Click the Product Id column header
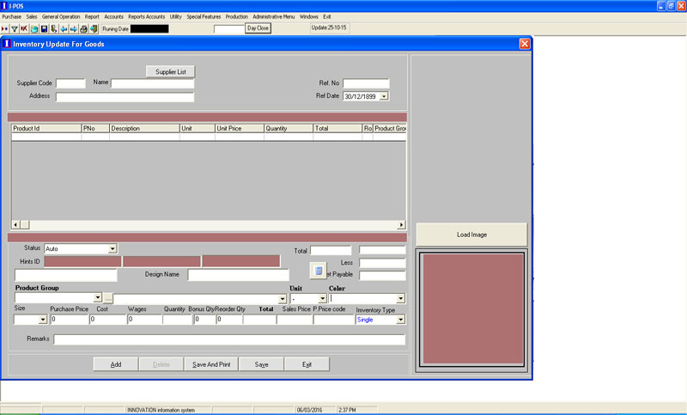687x415 pixels. (x=46, y=128)
